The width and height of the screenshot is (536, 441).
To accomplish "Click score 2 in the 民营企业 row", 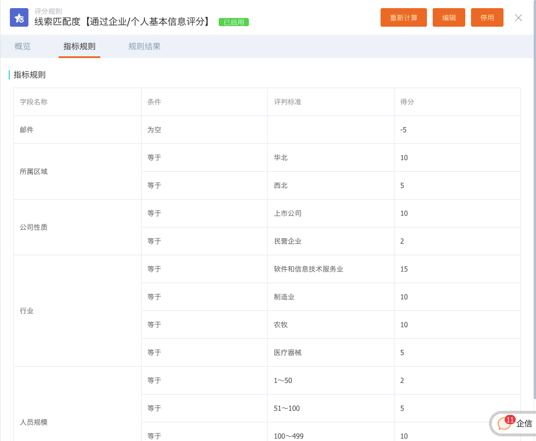I will click(x=457, y=241).
